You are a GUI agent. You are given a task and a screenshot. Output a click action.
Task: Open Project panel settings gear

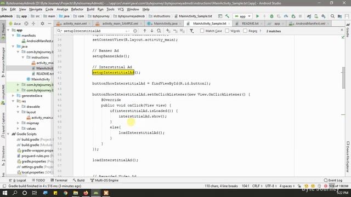[42, 24]
